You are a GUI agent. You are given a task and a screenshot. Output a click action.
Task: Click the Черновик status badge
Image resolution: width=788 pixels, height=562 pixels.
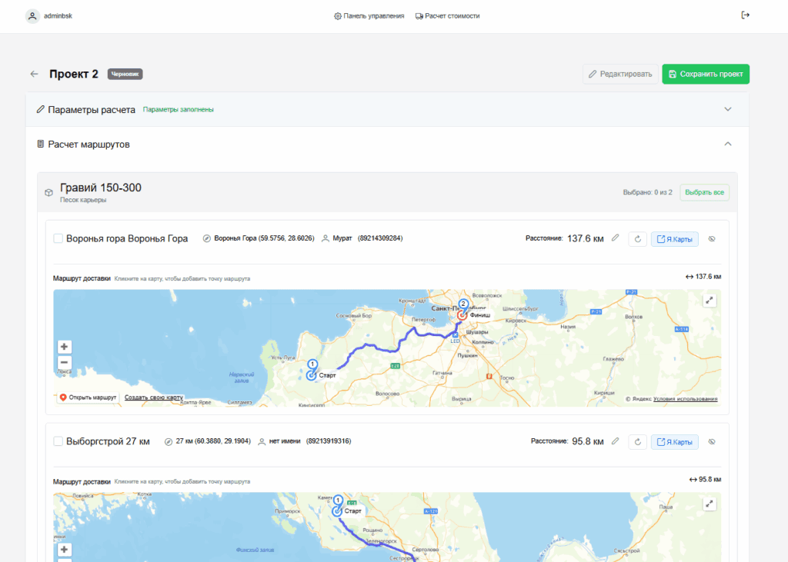pos(125,74)
